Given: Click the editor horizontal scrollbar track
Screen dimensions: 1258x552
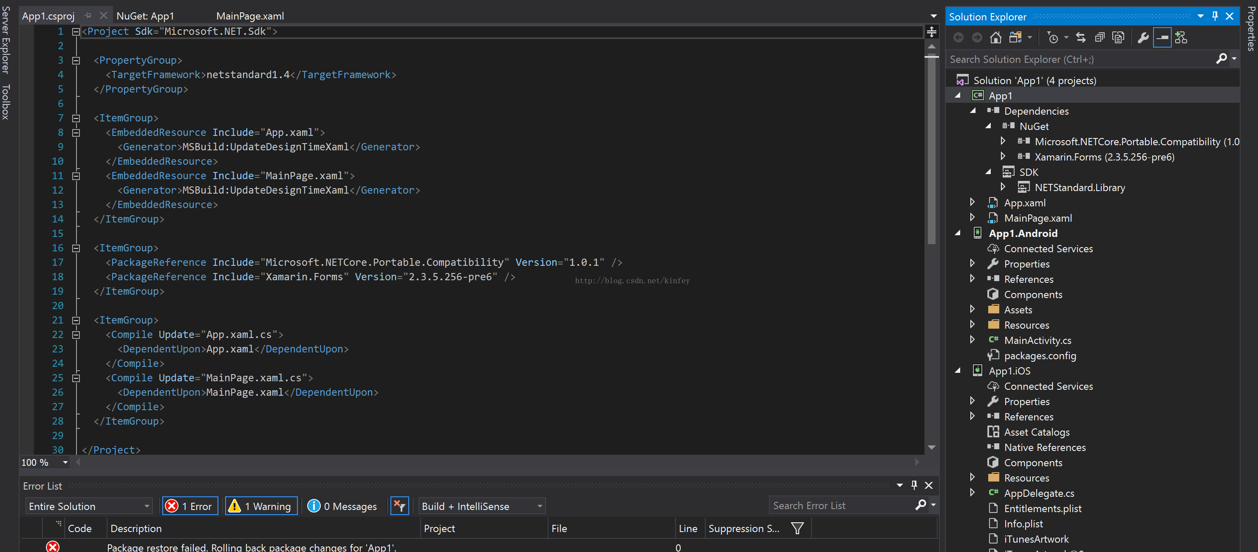Looking at the screenshot, I should [x=497, y=462].
